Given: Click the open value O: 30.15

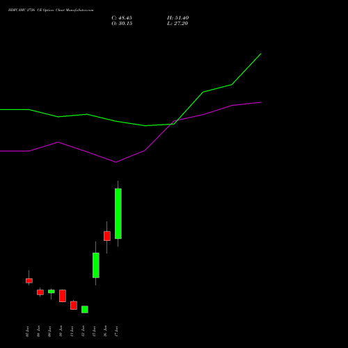Looking at the screenshot, I should pos(122,24).
